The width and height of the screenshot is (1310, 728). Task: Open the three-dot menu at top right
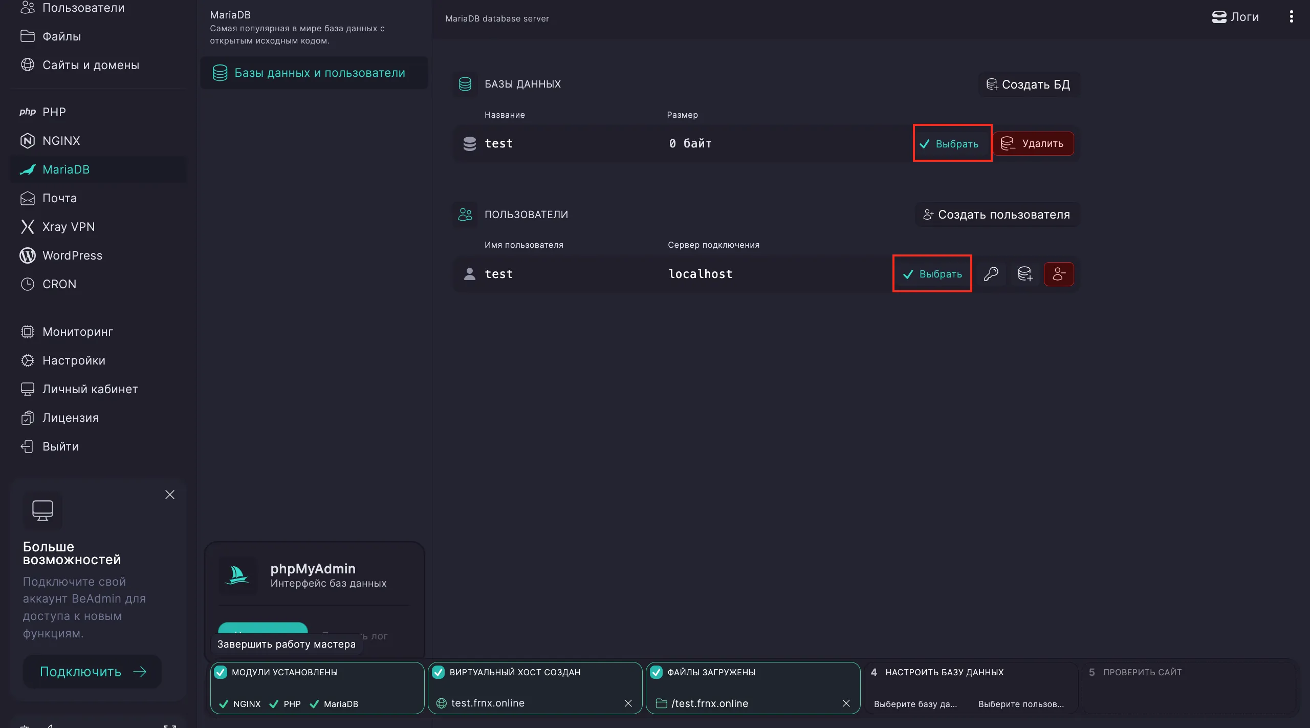click(1291, 17)
